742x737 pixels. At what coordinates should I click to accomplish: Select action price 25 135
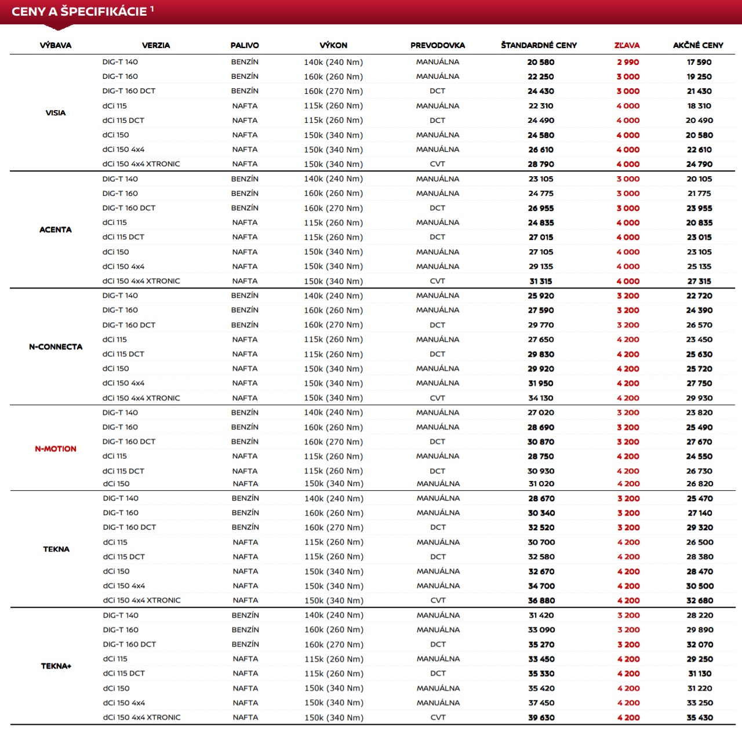pyautogui.click(x=699, y=267)
